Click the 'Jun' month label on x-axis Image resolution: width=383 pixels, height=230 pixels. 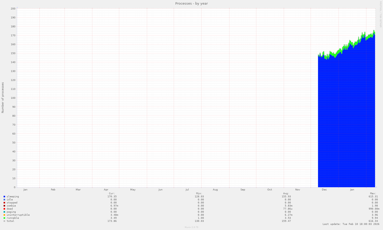[160, 190]
